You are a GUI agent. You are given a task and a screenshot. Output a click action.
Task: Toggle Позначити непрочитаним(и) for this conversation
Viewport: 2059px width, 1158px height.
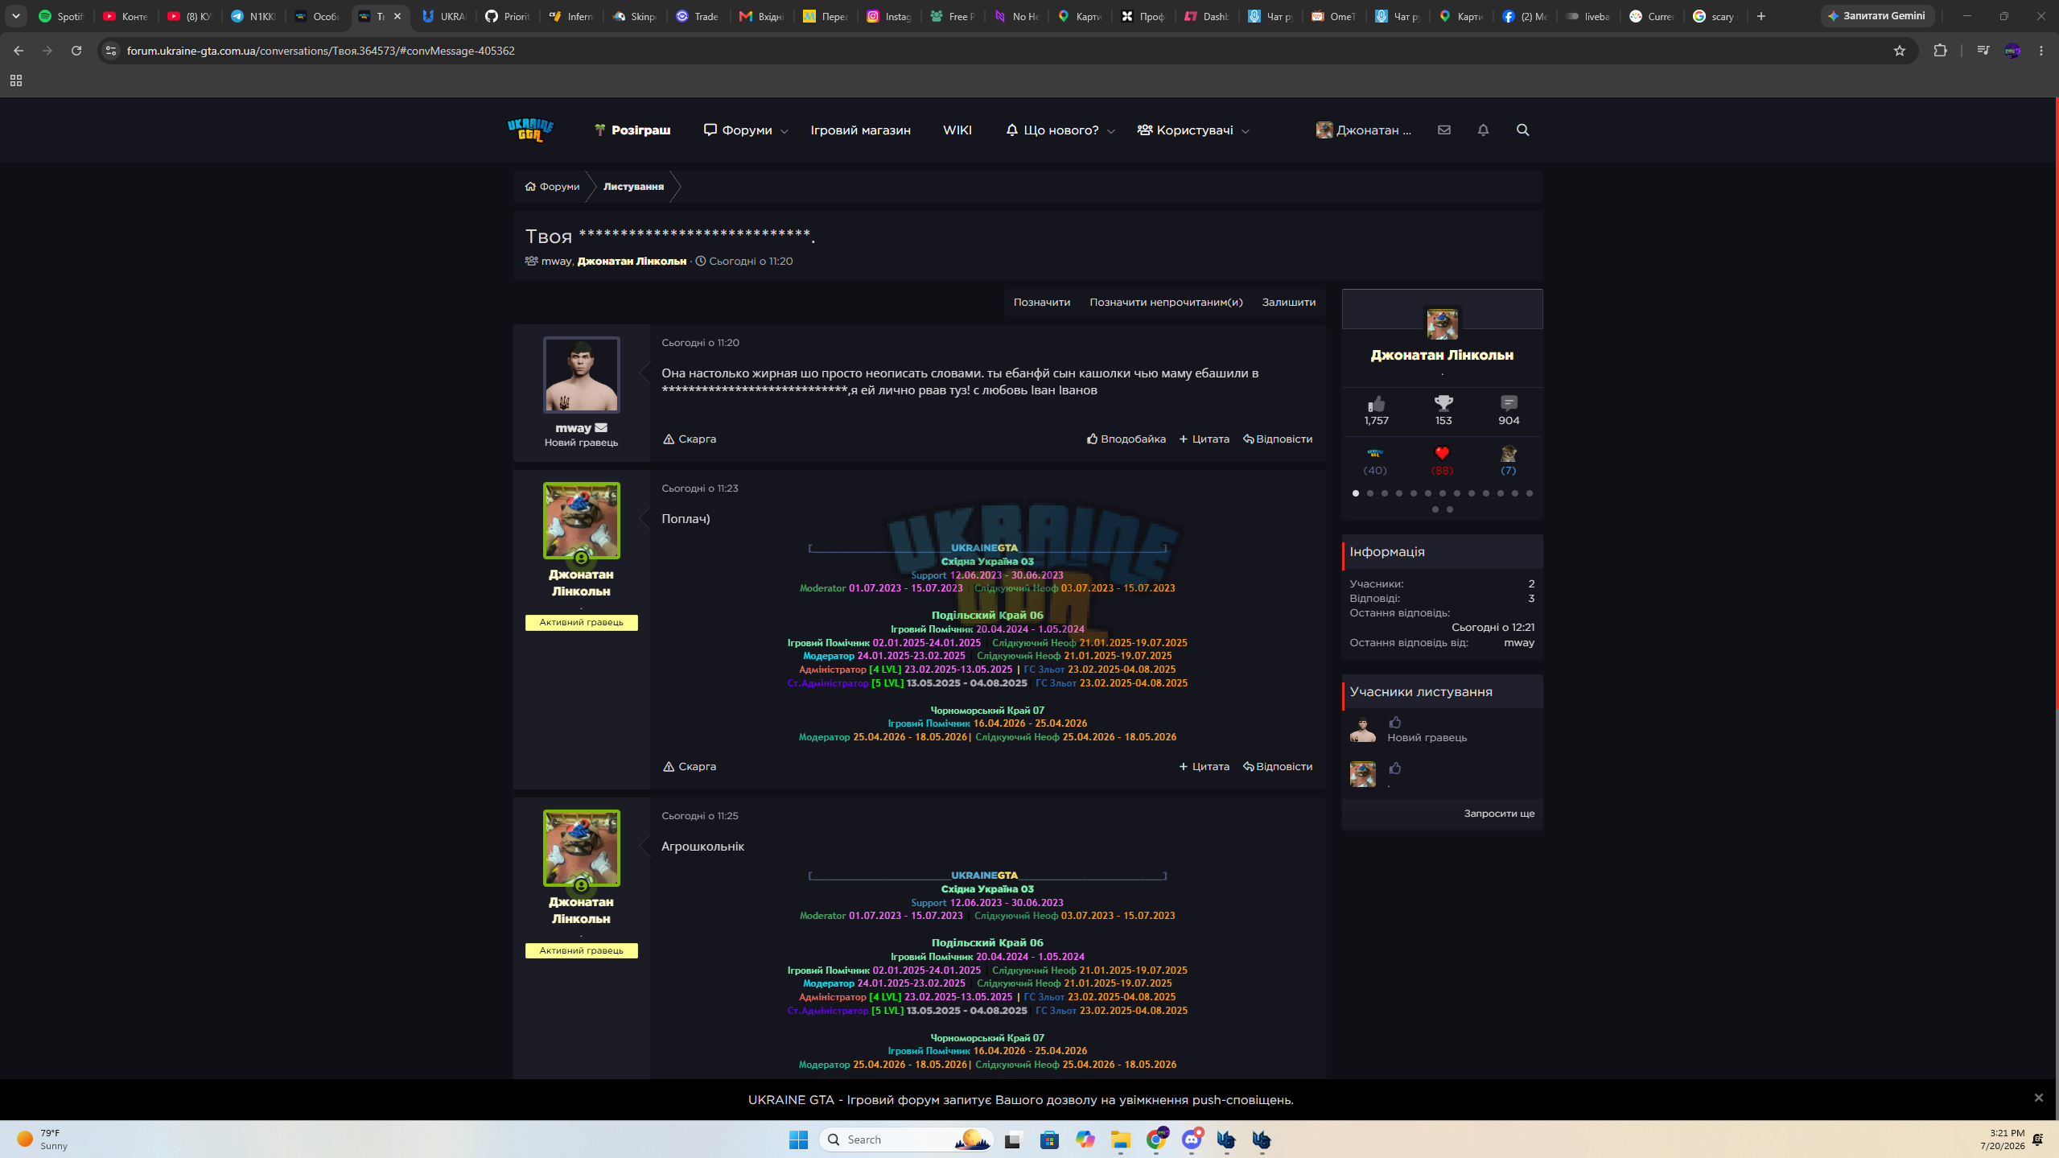[x=1166, y=302]
